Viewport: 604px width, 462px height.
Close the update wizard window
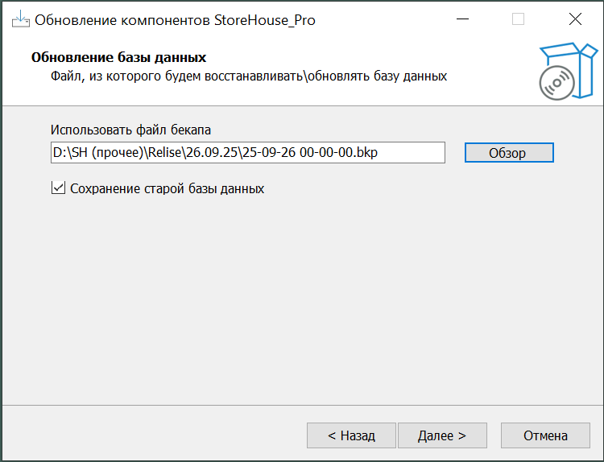574,19
